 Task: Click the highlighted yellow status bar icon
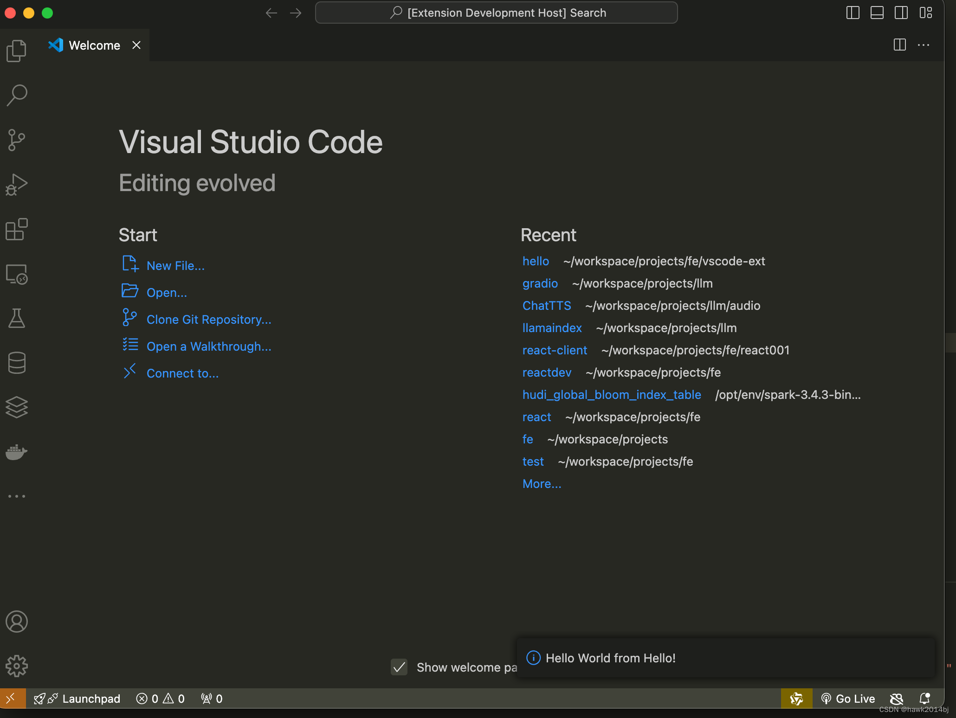point(796,699)
